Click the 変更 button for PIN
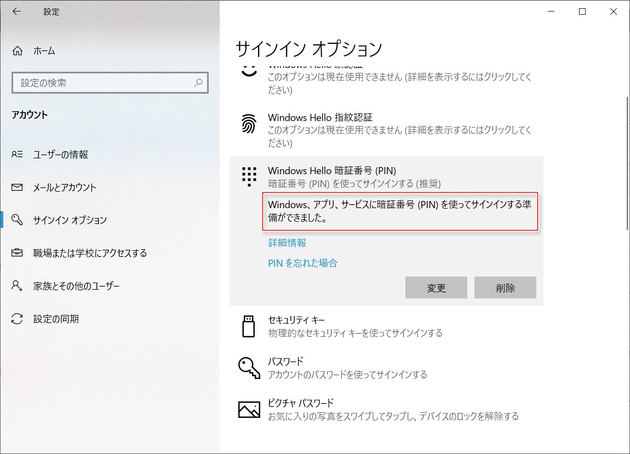Viewport: 630px width, 454px height. [x=436, y=288]
